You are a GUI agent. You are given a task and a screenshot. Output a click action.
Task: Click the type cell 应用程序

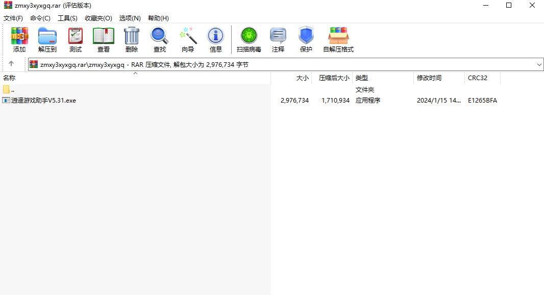pyautogui.click(x=368, y=101)
